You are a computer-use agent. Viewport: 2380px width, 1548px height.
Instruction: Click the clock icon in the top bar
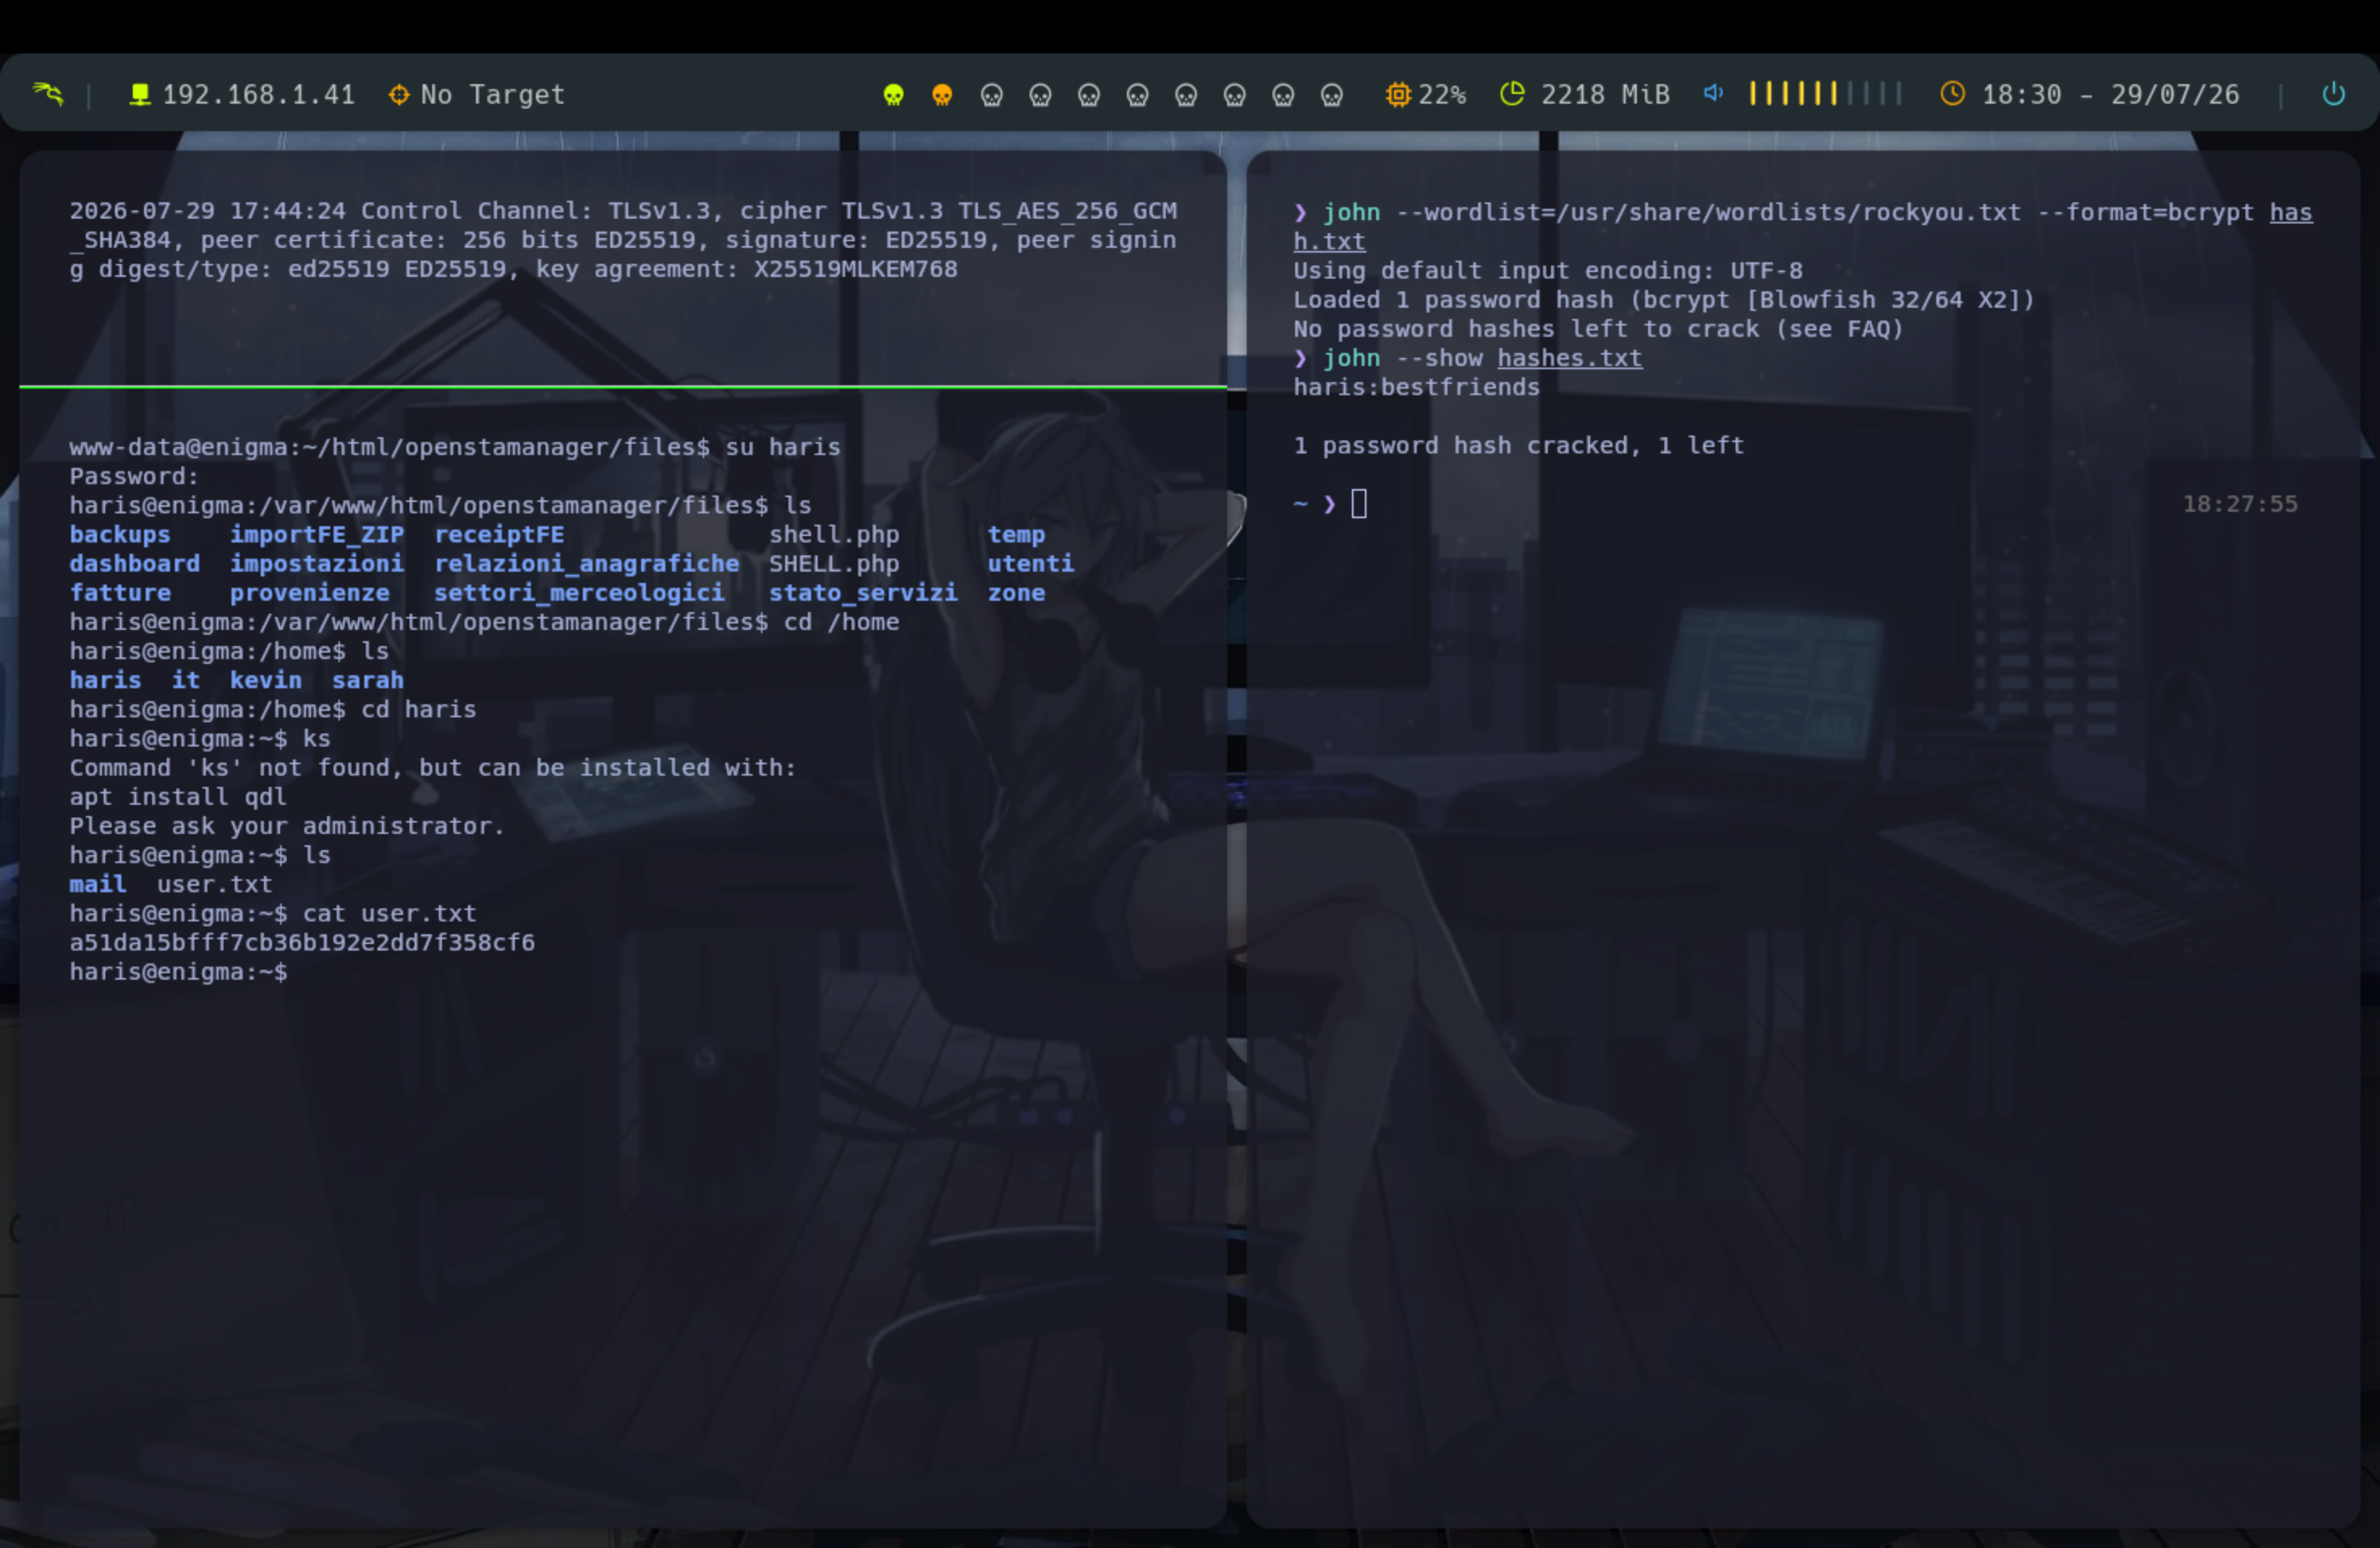click(x=1952, y=94)
